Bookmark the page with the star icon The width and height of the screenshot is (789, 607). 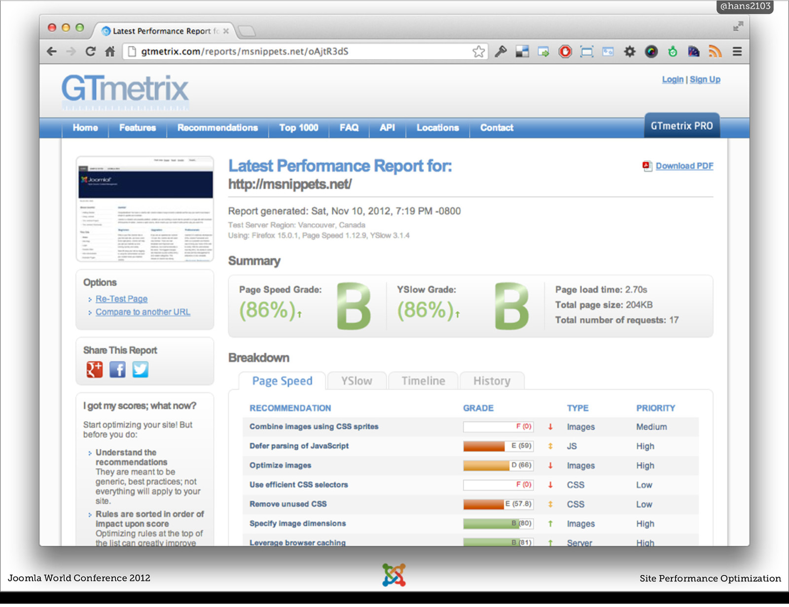478,51
